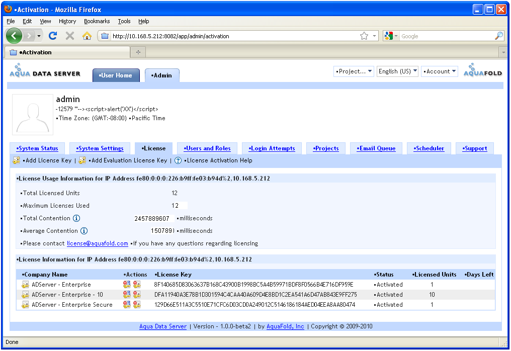511x351 pixels.
Task: Click the remove-users action icon for ADServer - Enterprise Secure
Action: point(127,305)
